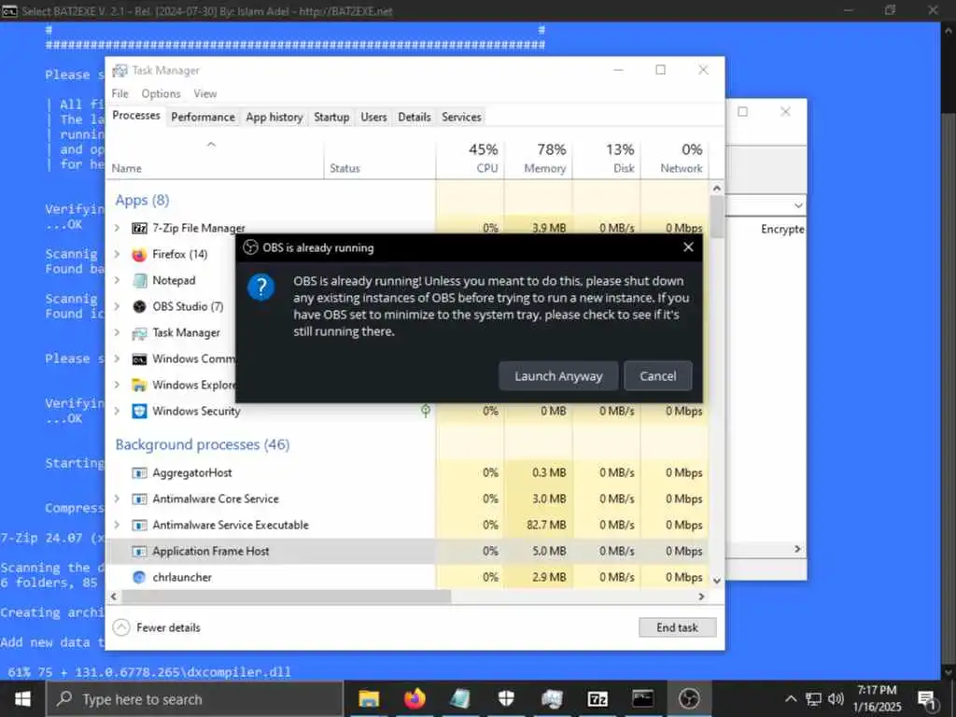Expand the Windows Explorer row
This screenshot has height=717, width=956.
[x=117, y=385]
